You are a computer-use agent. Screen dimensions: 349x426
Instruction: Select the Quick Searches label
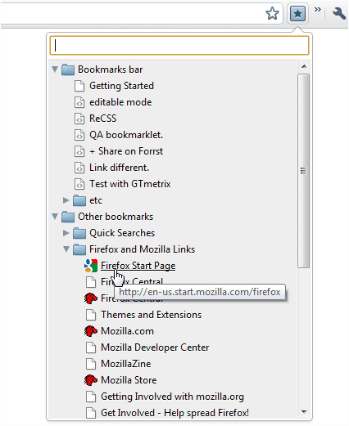pyautogui.click(x=122, y=233)
